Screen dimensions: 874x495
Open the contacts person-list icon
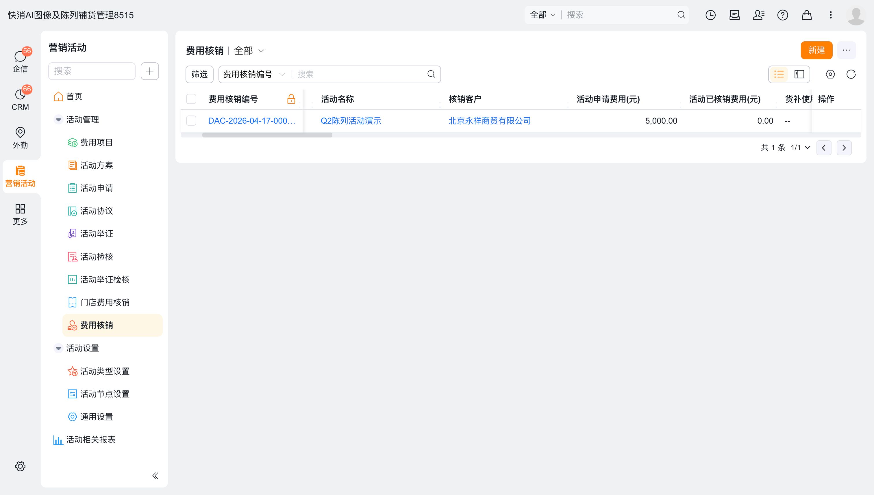click(x=759, y=15)
